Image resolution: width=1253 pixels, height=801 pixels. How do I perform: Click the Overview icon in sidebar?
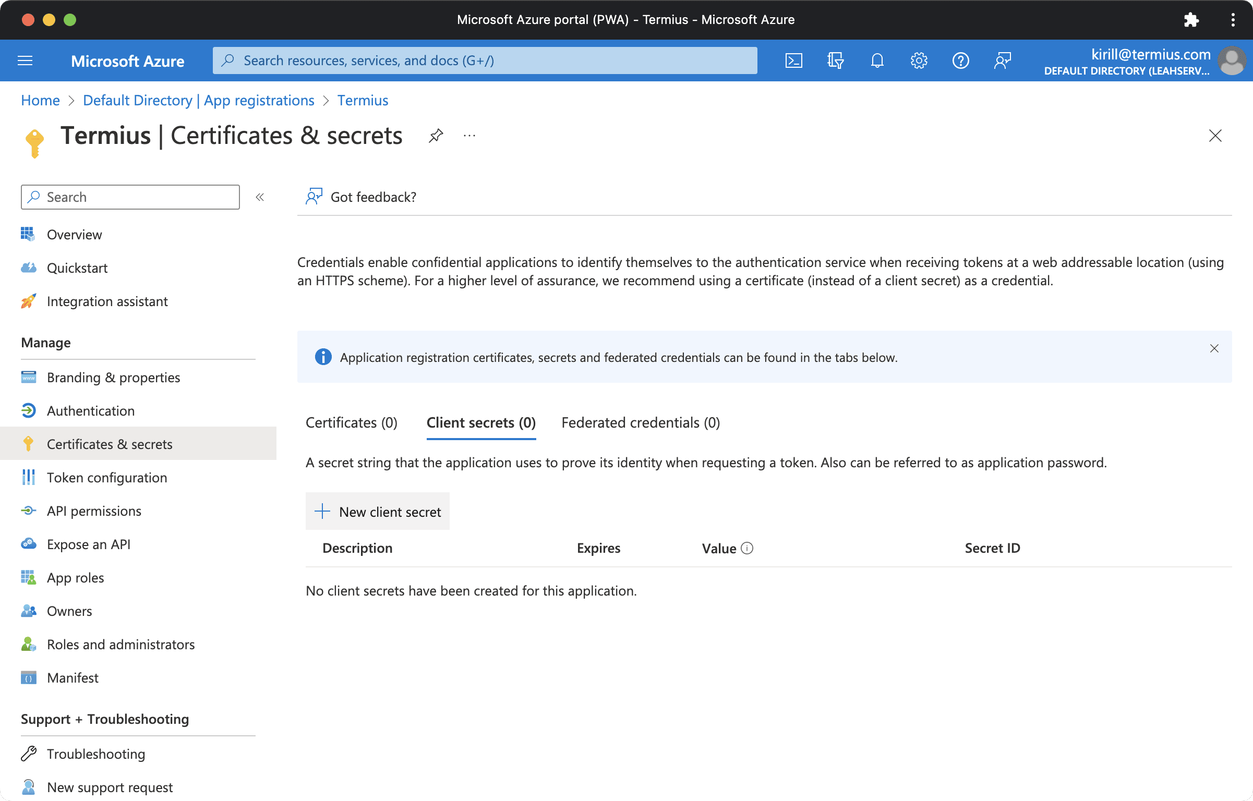[28, 234]
